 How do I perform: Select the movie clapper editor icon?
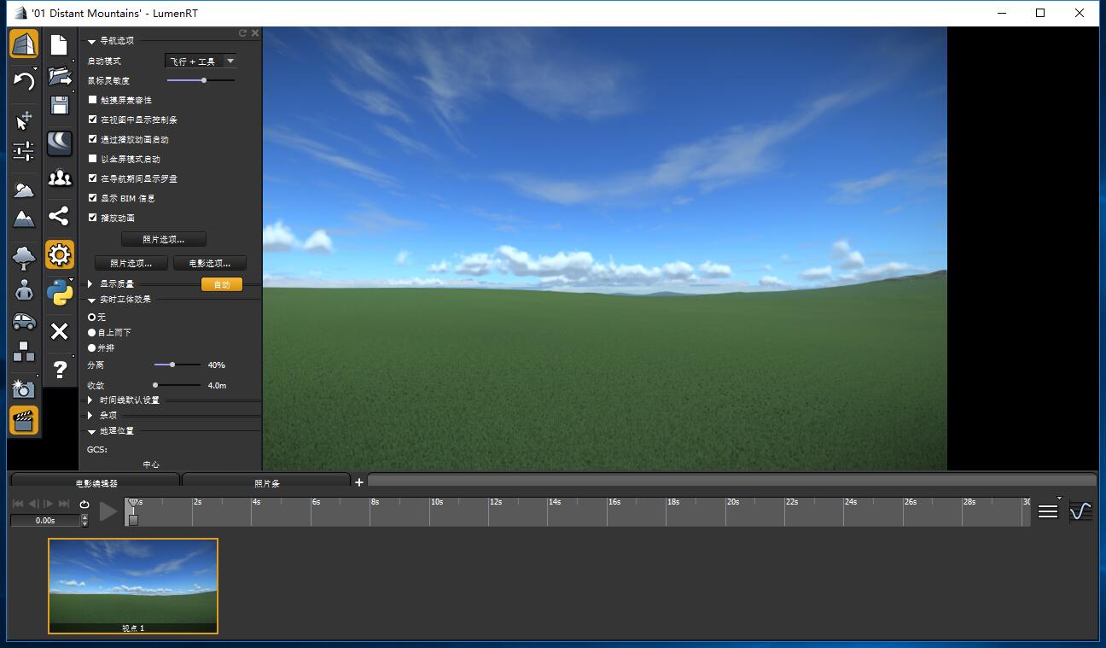click(23, 420)
